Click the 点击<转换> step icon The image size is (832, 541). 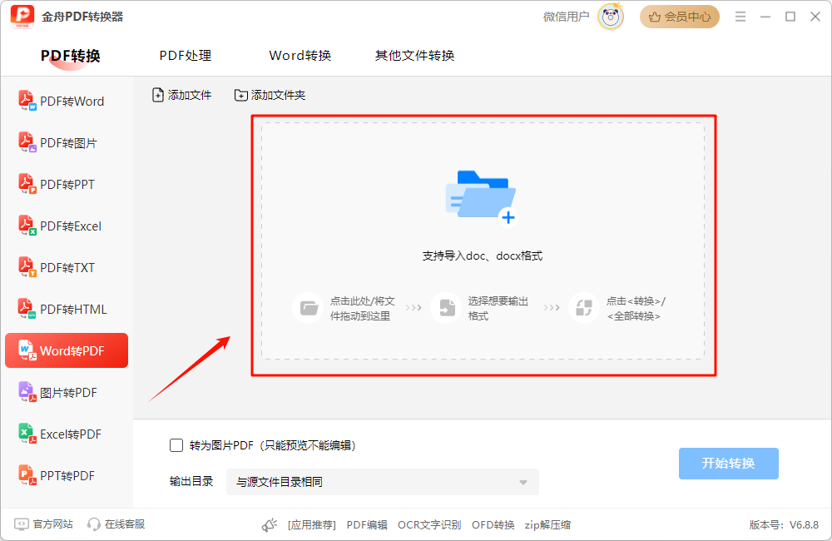click(584, 307)
